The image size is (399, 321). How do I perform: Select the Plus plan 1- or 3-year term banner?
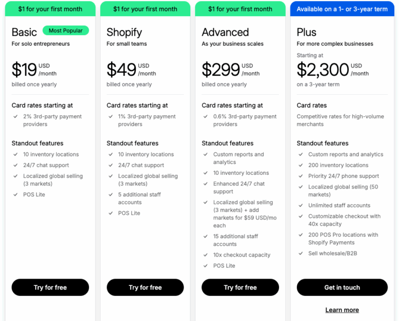click(x=342, y=9)
